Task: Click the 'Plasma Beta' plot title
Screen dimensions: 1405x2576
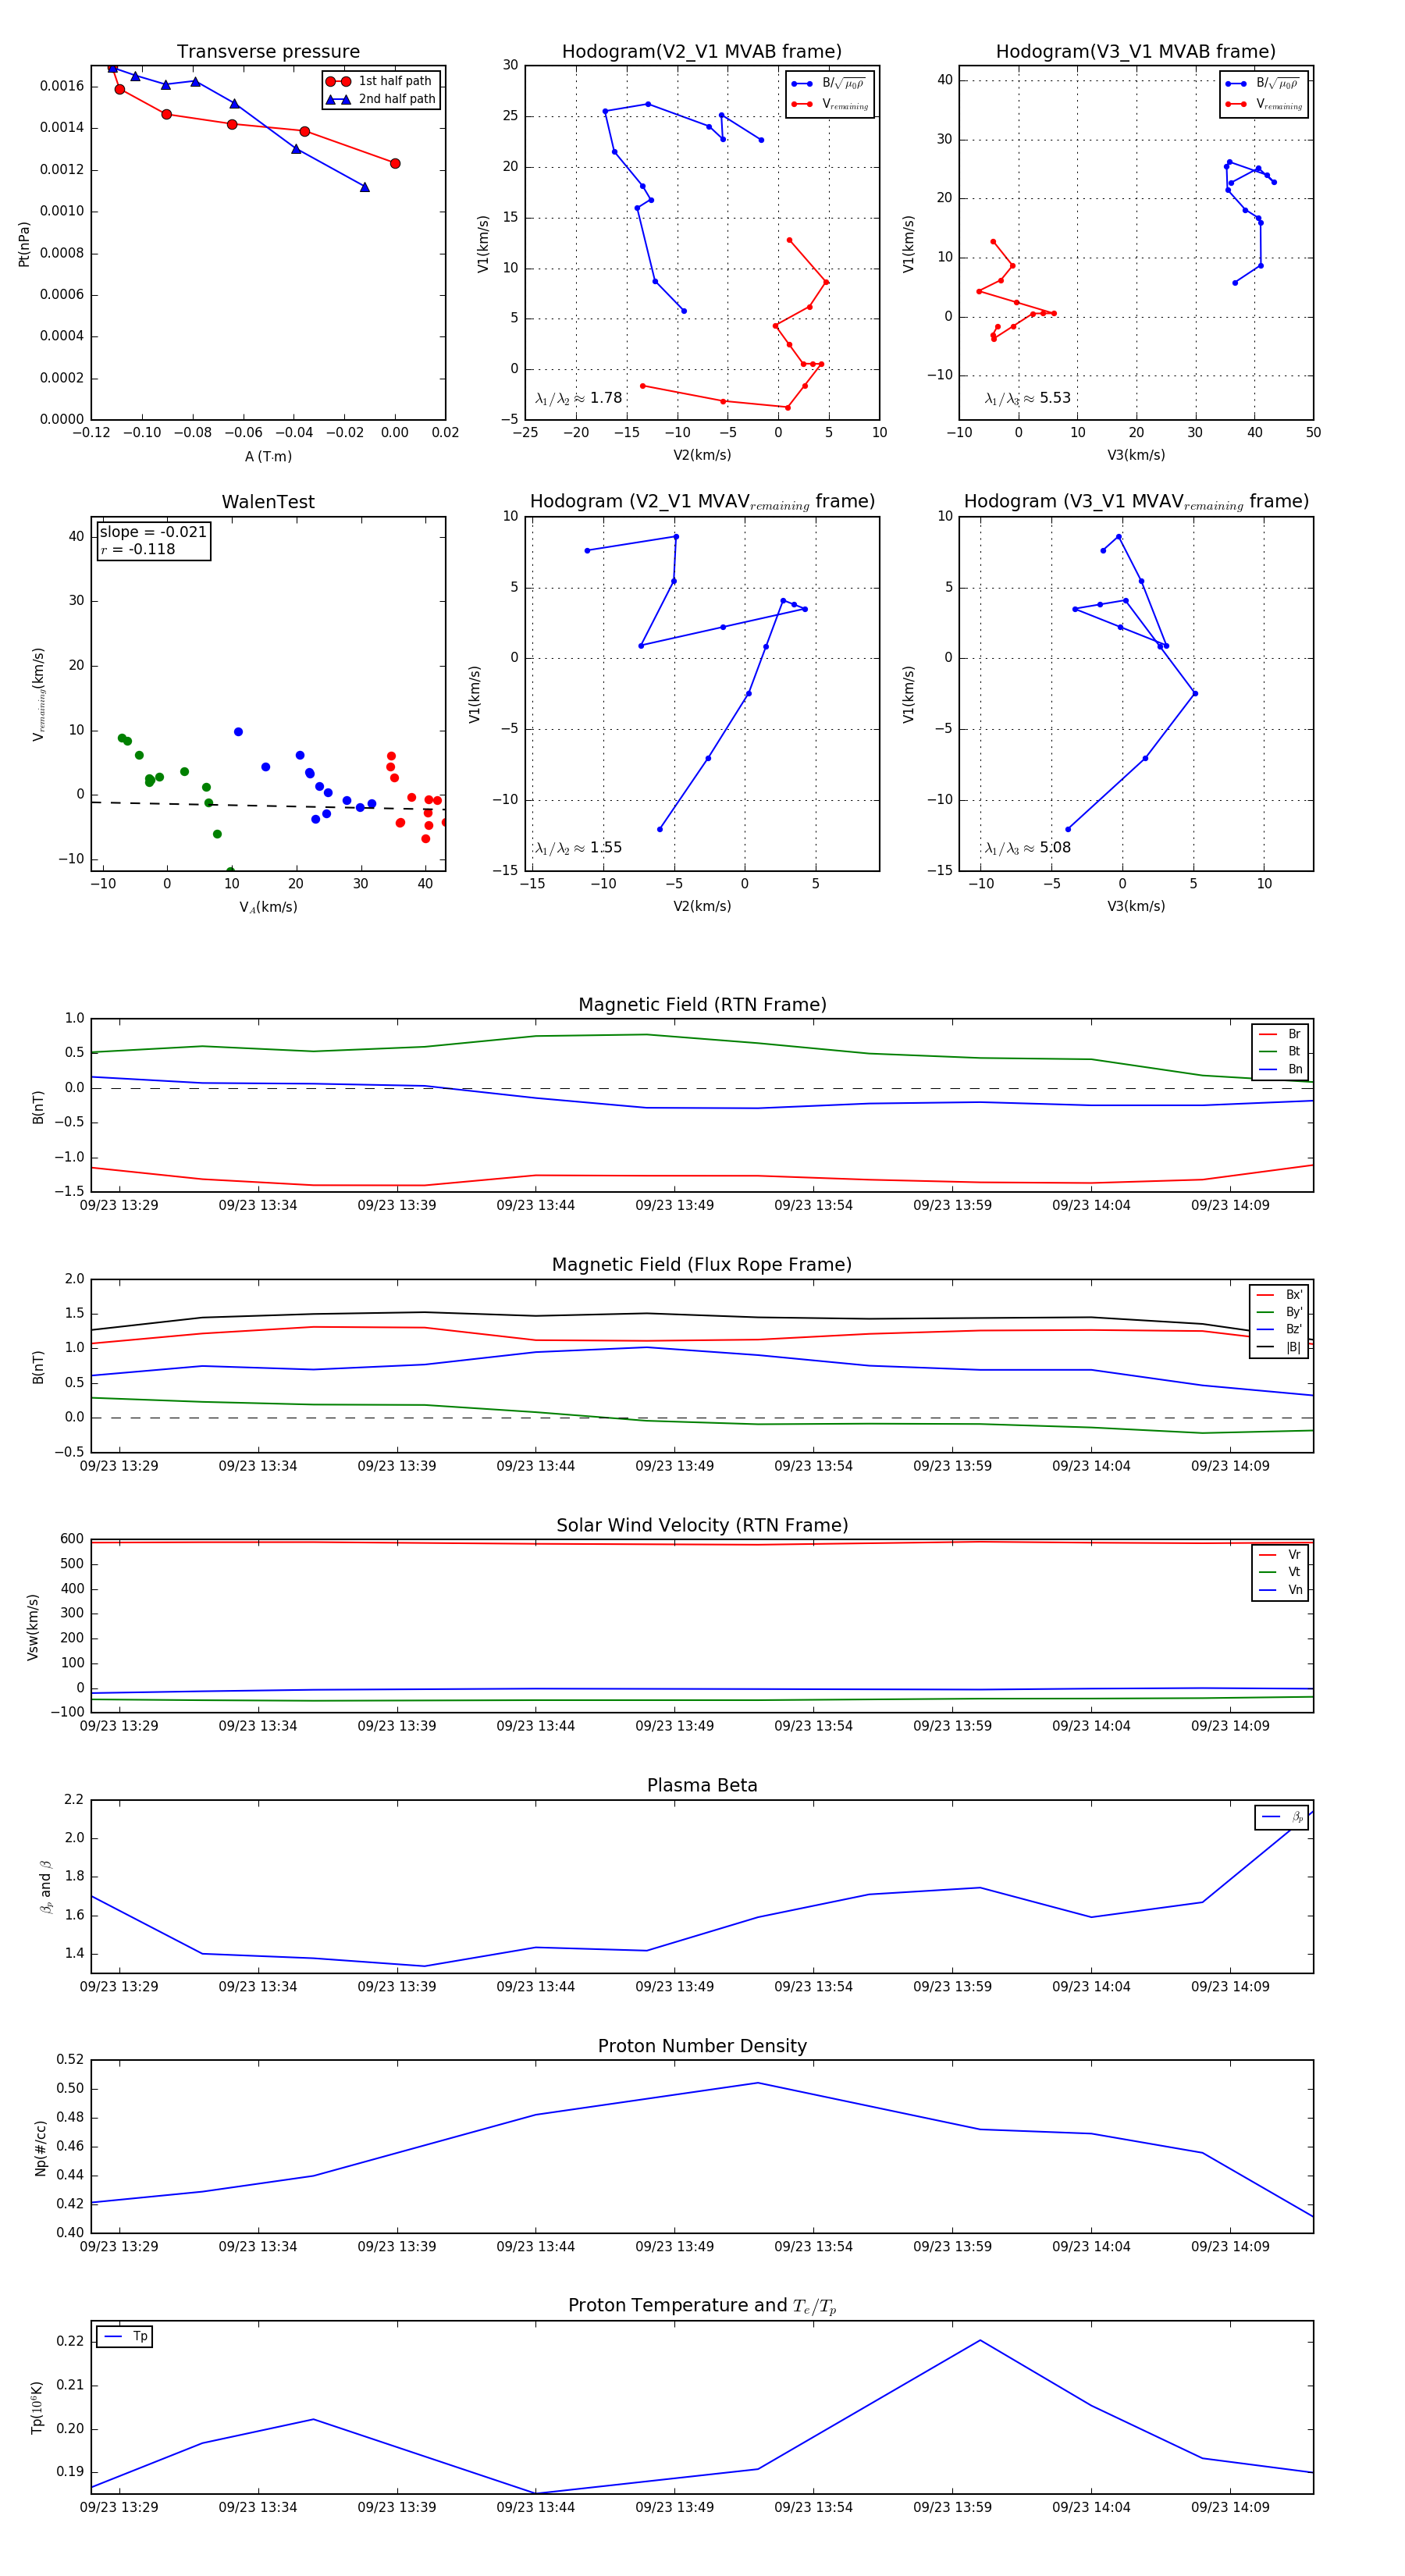Action: pyautogui.click(x=702, y=1786)
